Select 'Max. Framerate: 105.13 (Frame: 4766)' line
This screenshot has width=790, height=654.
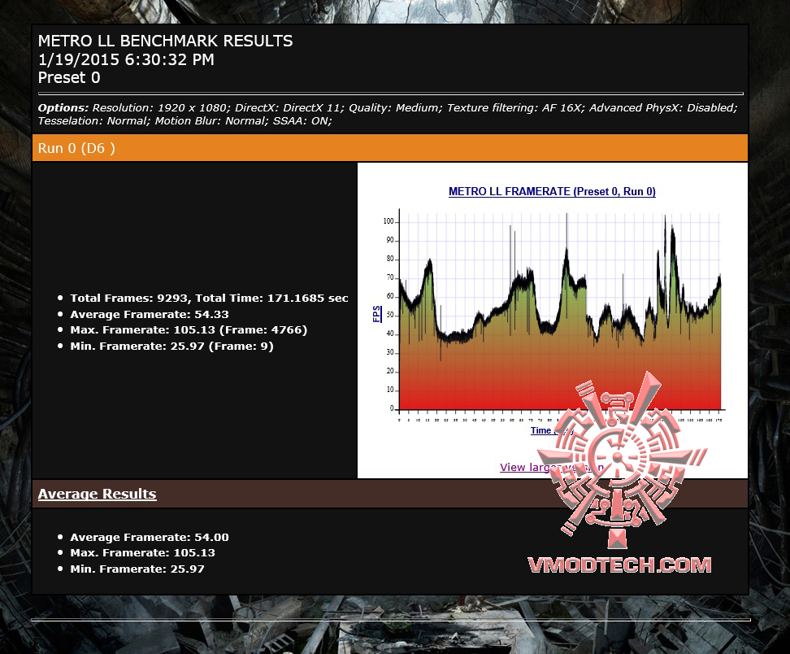[189, 329]
